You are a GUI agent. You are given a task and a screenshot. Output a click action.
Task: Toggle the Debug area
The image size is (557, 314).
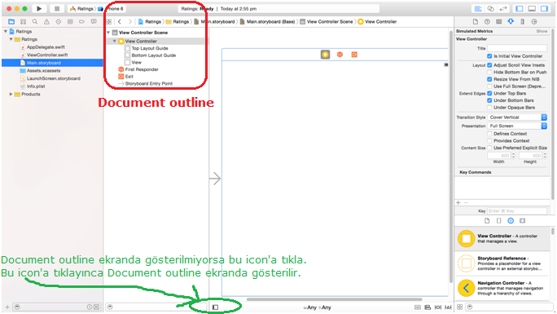pyautogui.click(x=532, y=8)
